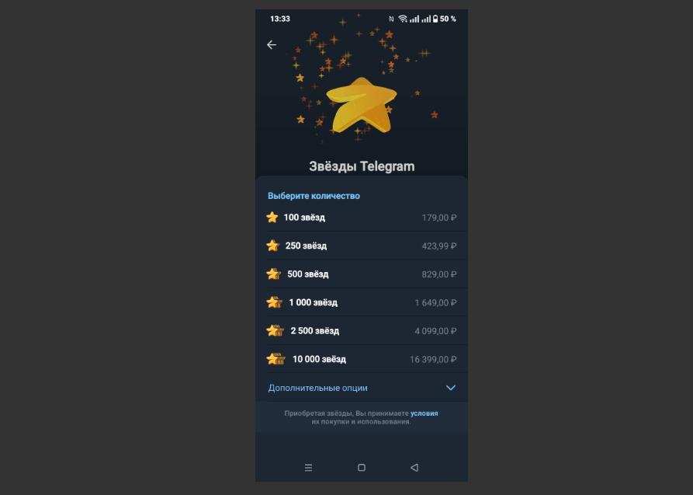Open the условия terms link
Viewport: 693px width, 495px height.
[424, 413]
